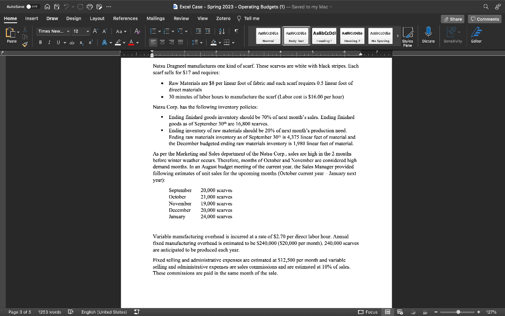Toggle superscript formatting
The height and width of the screenshot is (316, 505).
[x=91, y=42]
